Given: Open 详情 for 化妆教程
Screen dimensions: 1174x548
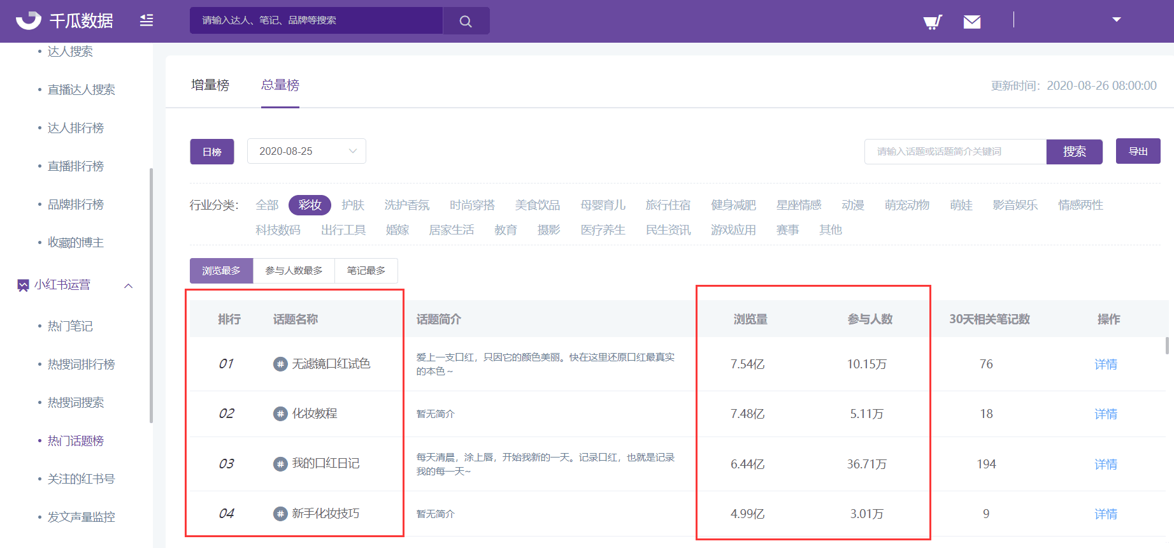Looking at the screenshot, I should 1106,414.
